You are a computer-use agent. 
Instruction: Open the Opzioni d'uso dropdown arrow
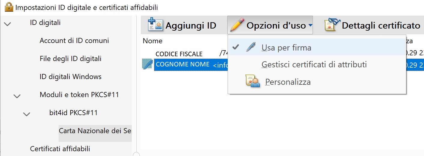[310, 26]
